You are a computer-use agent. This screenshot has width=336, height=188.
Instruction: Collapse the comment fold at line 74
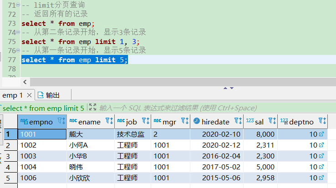18,32
